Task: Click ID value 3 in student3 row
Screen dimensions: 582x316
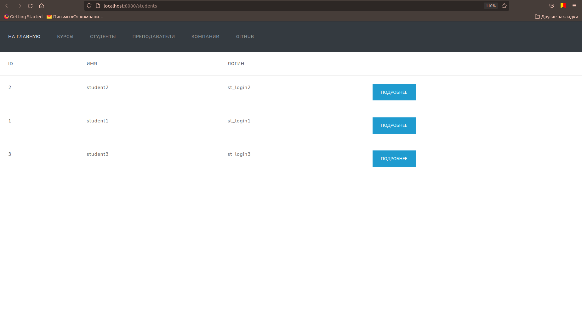Action: (x=10, y=154)
